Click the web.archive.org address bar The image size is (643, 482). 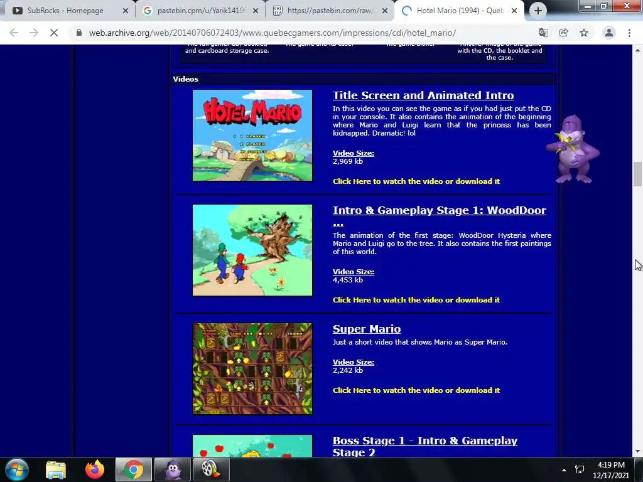[x=273, y=33]
